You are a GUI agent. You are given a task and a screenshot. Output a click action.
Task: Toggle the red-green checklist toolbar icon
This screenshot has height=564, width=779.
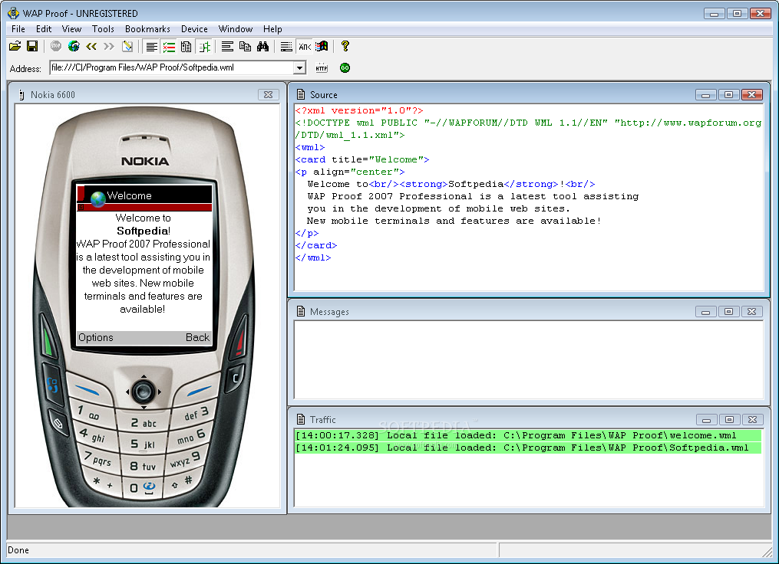tap(169, 47)
